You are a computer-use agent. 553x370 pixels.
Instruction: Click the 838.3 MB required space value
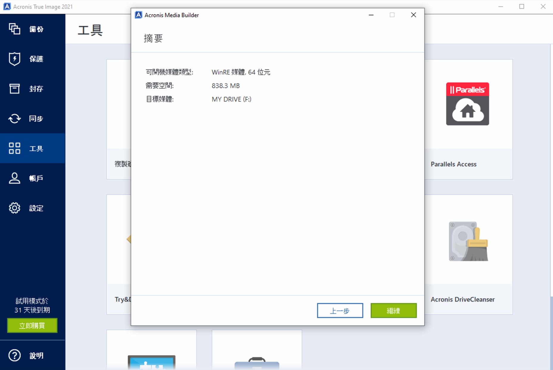pos(226,86)
